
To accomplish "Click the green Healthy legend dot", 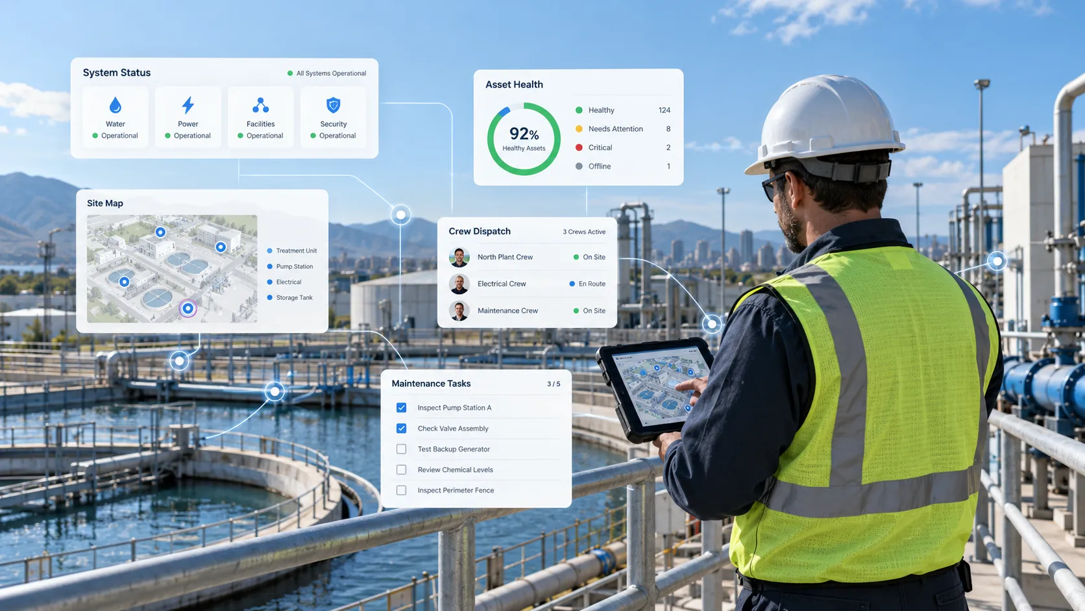I will [579, 110].
